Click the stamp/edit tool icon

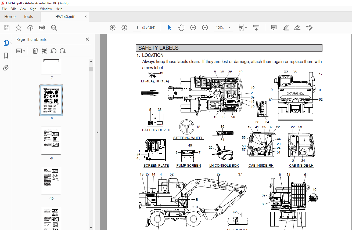pyautogui.click(x=309, y=28)
